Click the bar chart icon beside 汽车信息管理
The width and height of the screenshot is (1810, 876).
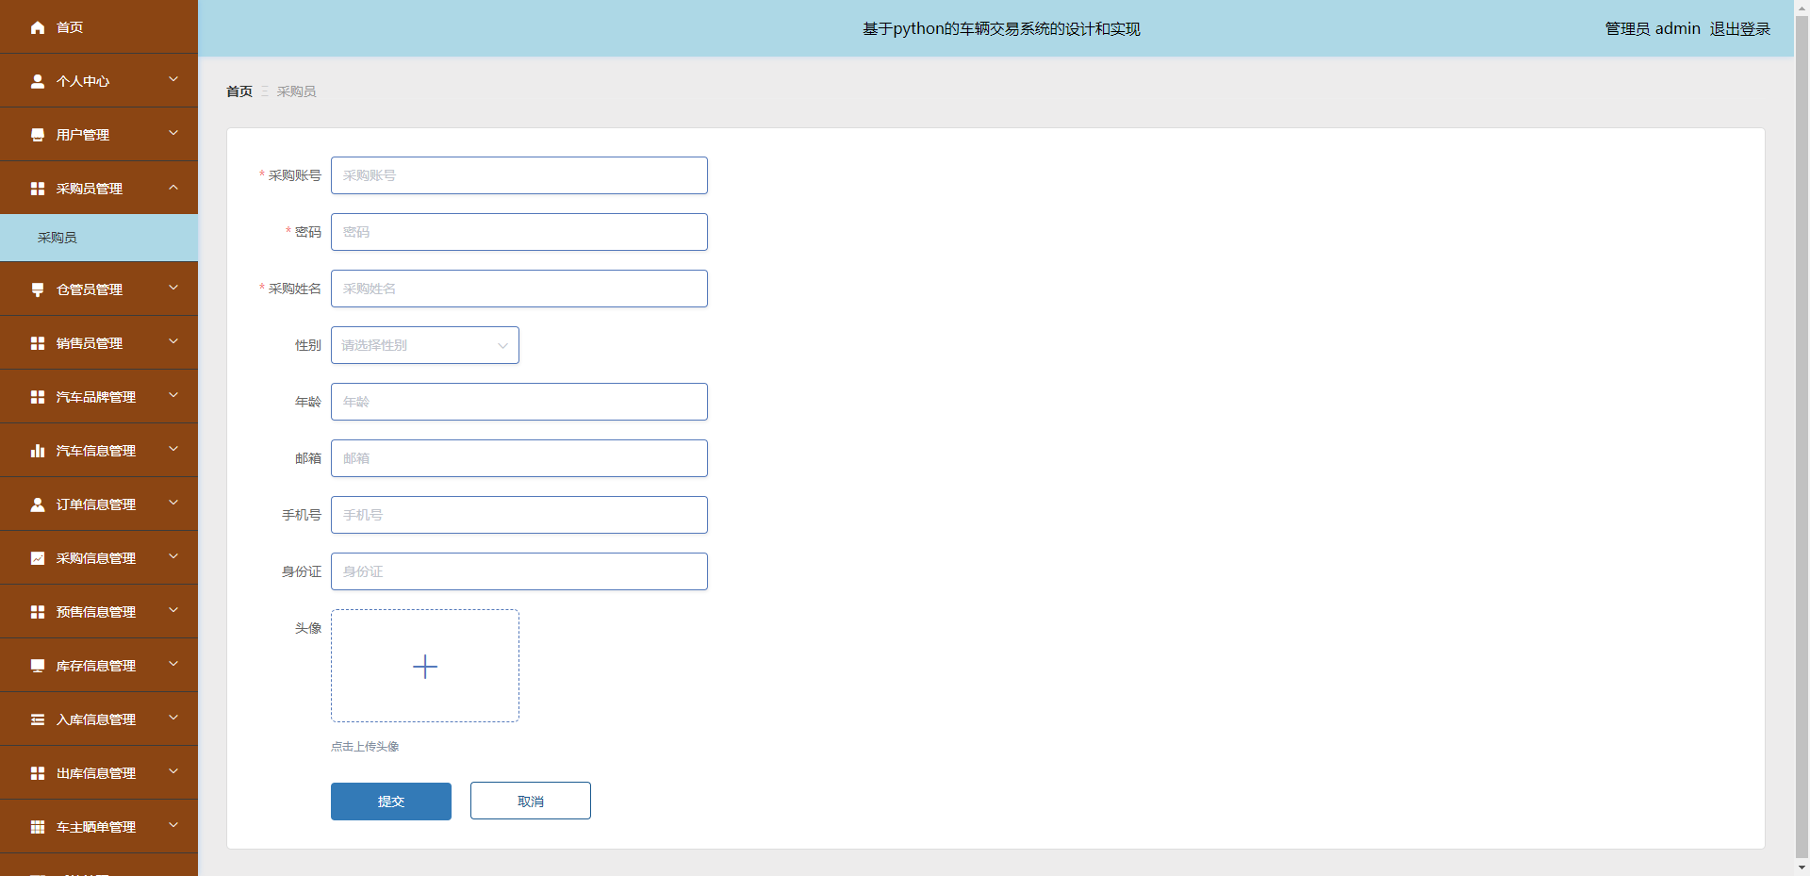(38, 451)
